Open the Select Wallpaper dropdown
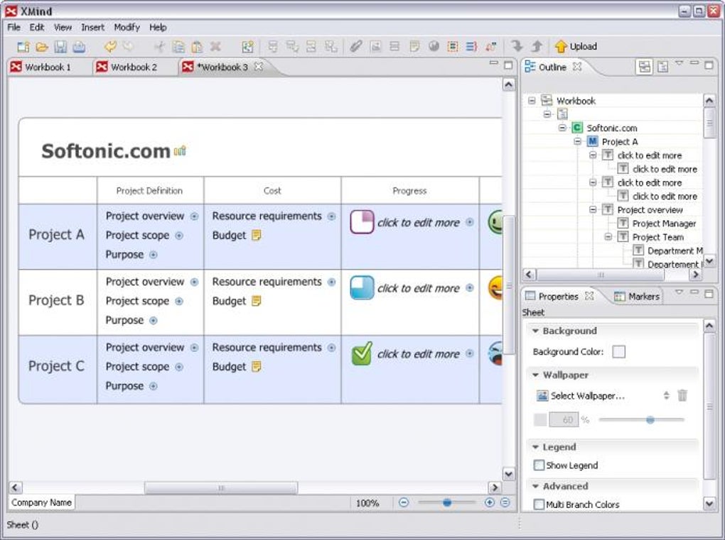 666,395
